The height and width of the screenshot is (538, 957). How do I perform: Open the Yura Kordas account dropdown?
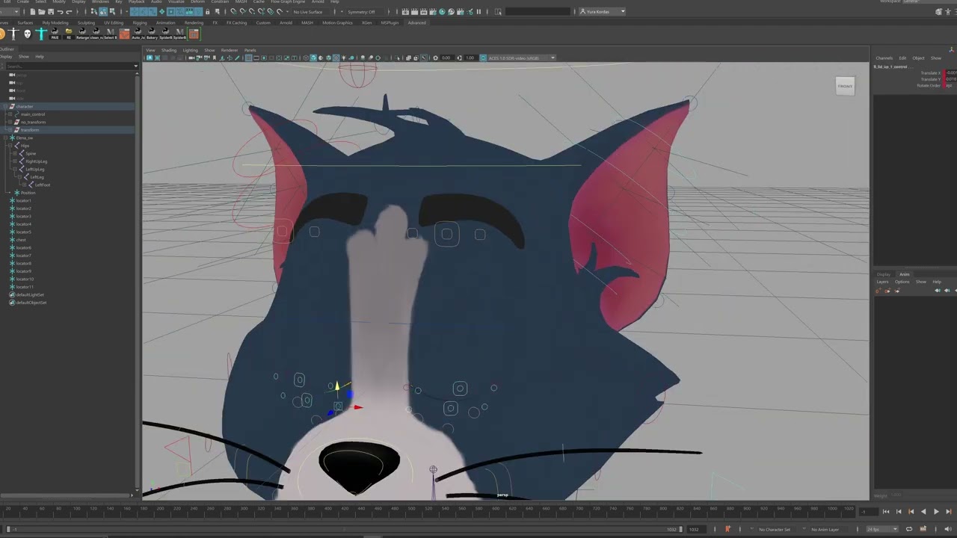pos(603,12)
